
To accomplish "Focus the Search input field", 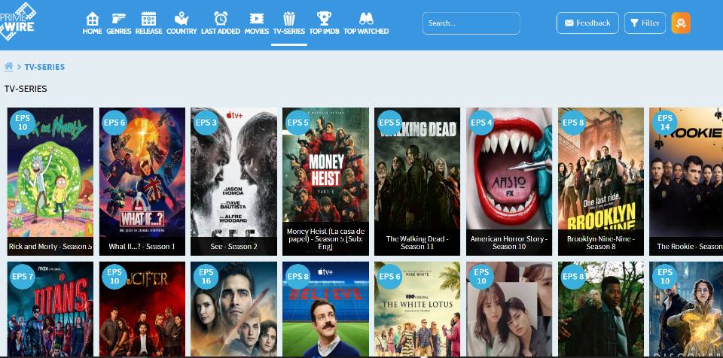I will tap(471, 23).
